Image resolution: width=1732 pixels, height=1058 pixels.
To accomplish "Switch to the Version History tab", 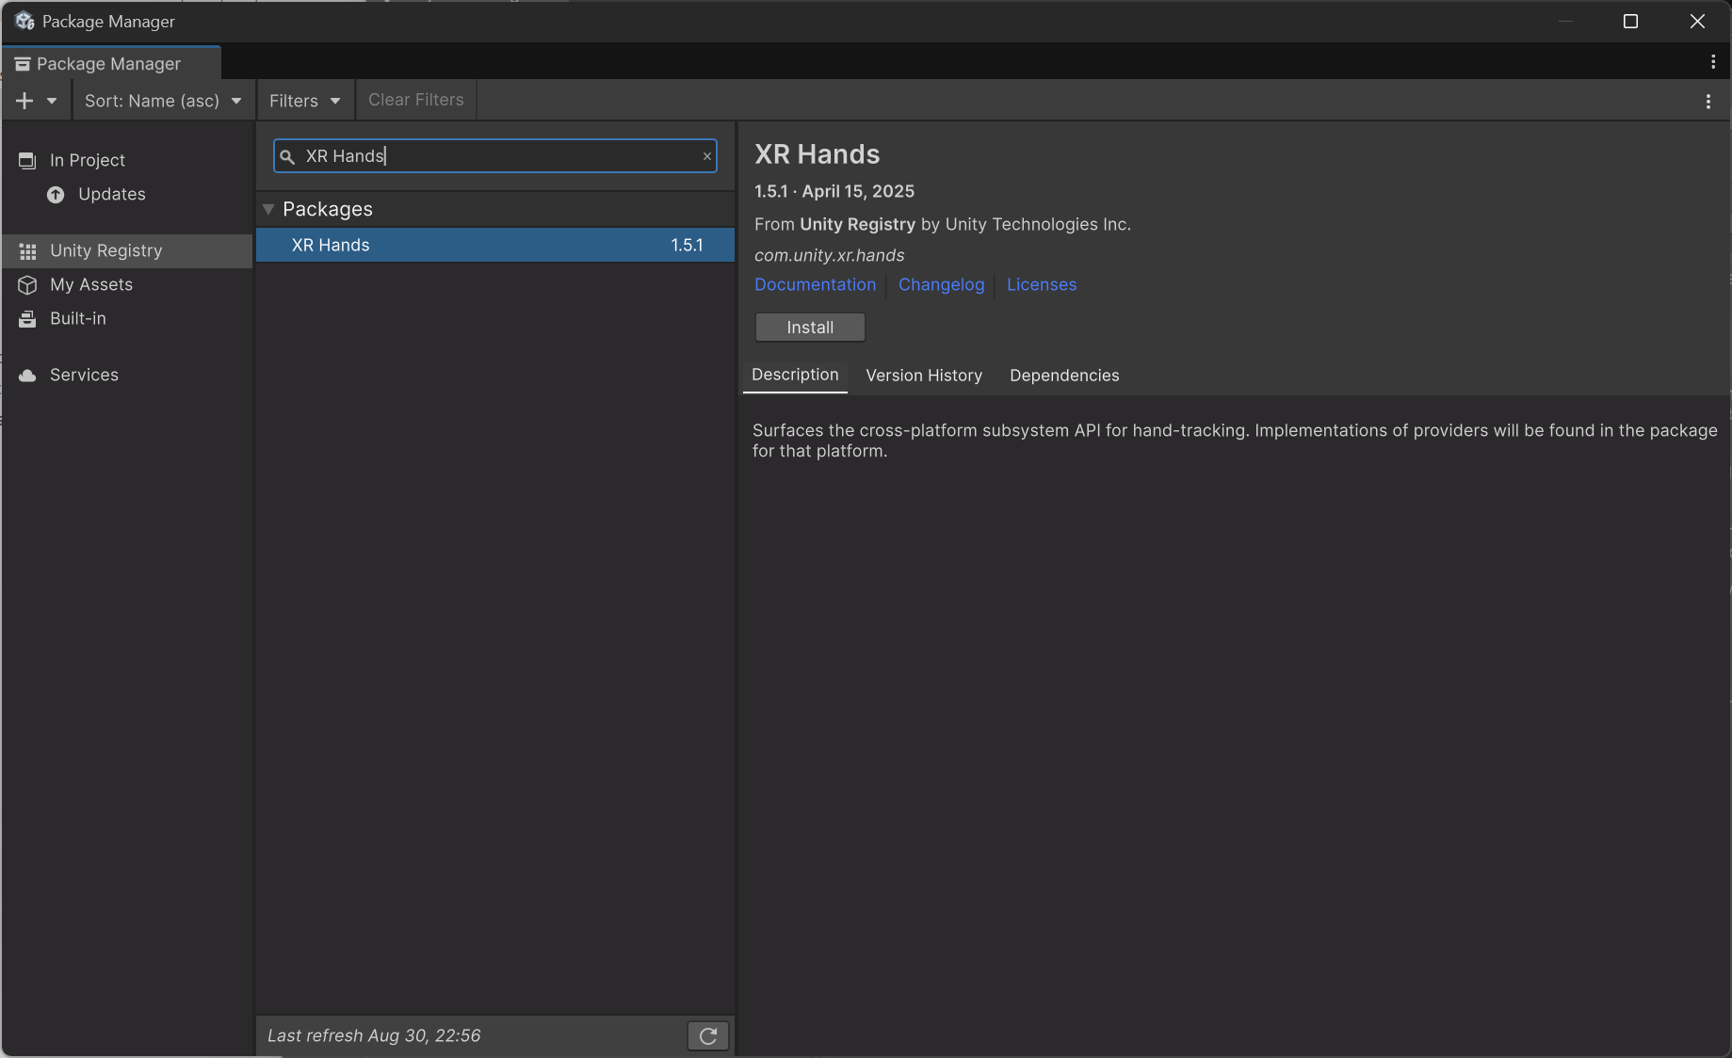I will (924, 376).
